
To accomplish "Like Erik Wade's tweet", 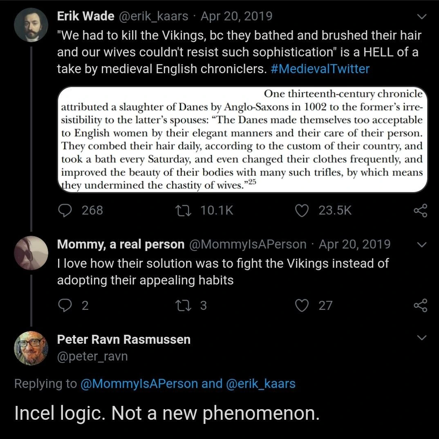I will (302, 210).
